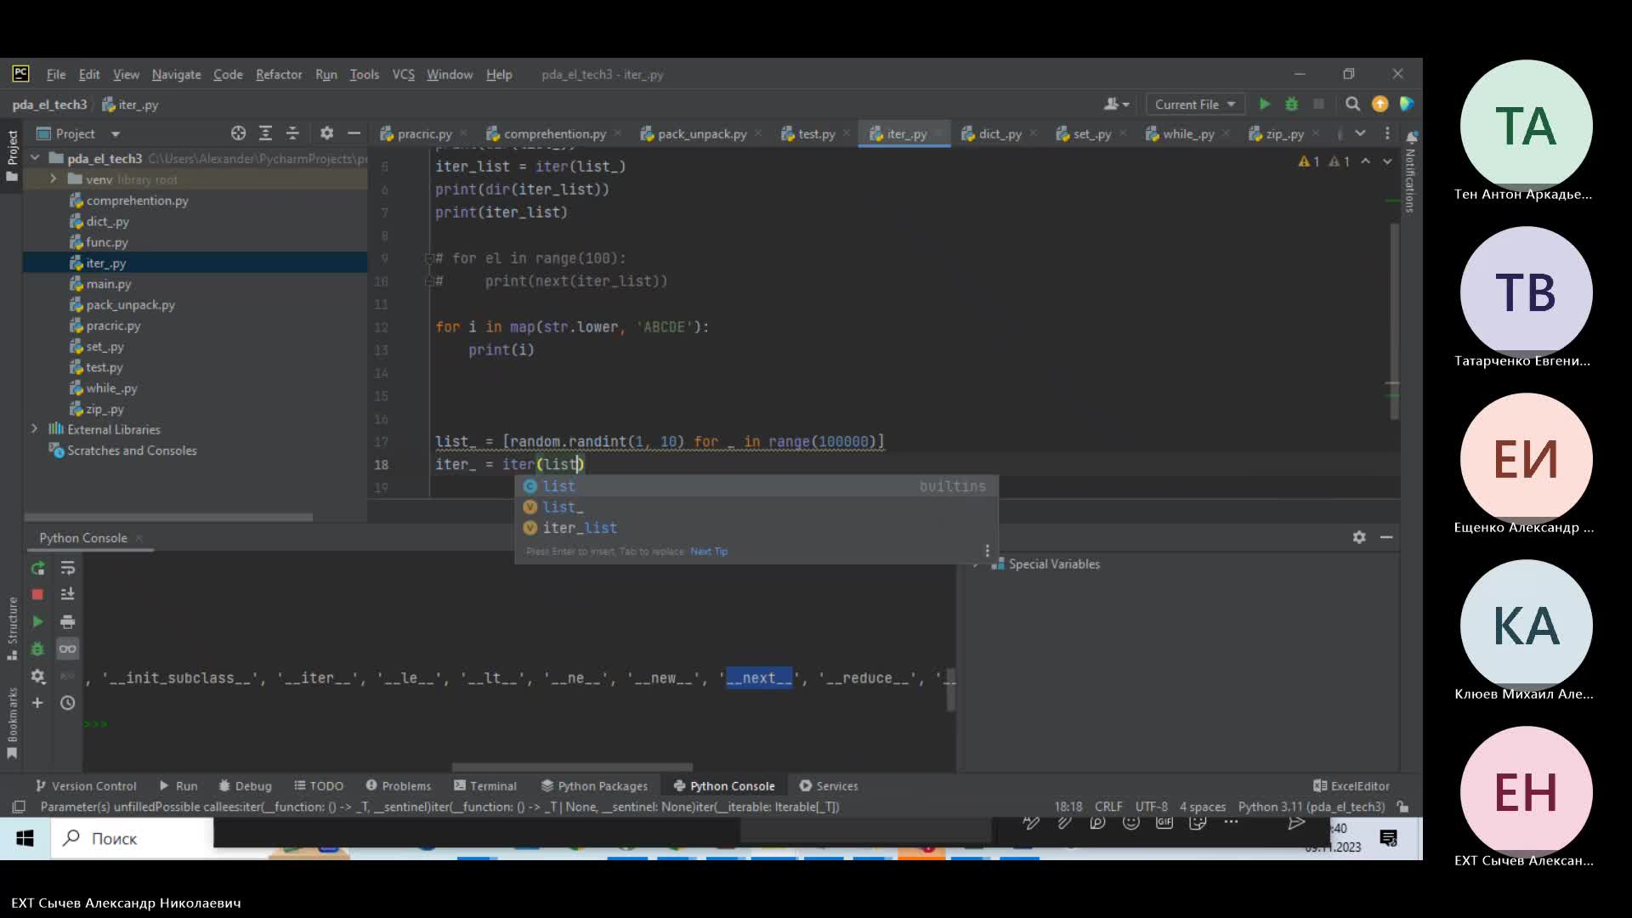Image resolution: width=1632 pixels, height=918 pixels.
Task: Open the user account icon dropdown
Action: pyautogui.click(x=1116, y=104)
